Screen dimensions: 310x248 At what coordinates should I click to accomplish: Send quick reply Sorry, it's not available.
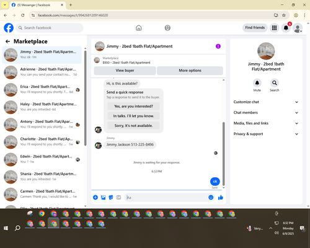coord(133,126)
